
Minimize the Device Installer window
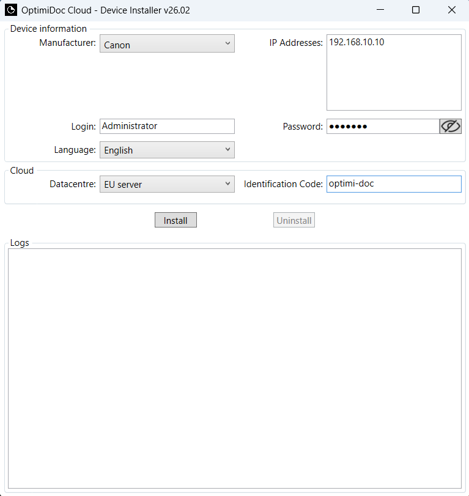380,10
